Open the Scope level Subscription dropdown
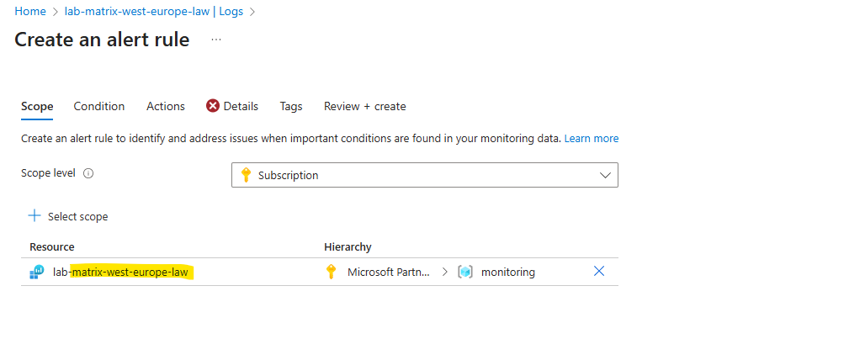865x360 pixels. coord(425,175)
